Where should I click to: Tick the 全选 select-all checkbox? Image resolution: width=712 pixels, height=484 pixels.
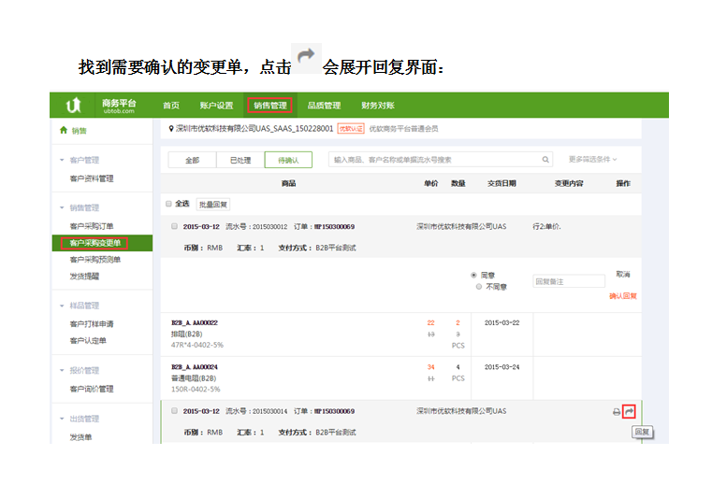coord(168,203)
